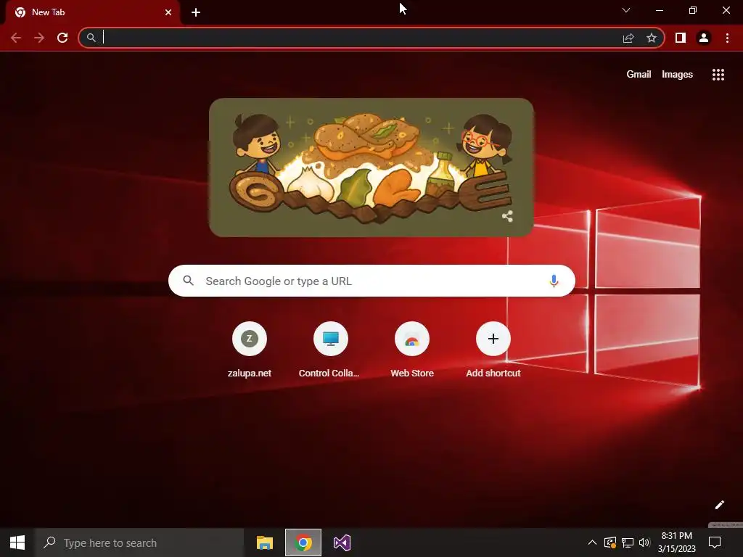Click the Chrome taskbar icon
The width and height of the screenshot is (743, 557).
(x=303, y=542)
